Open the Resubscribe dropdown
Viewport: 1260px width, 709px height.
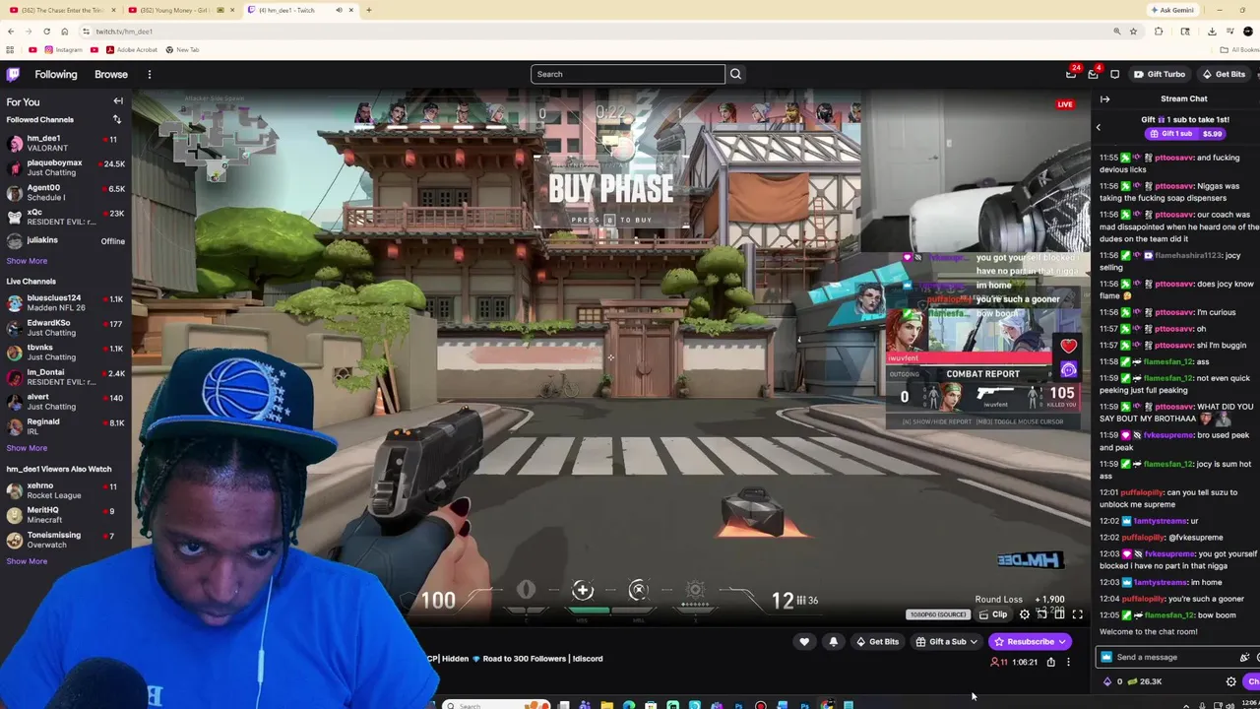1030,642
